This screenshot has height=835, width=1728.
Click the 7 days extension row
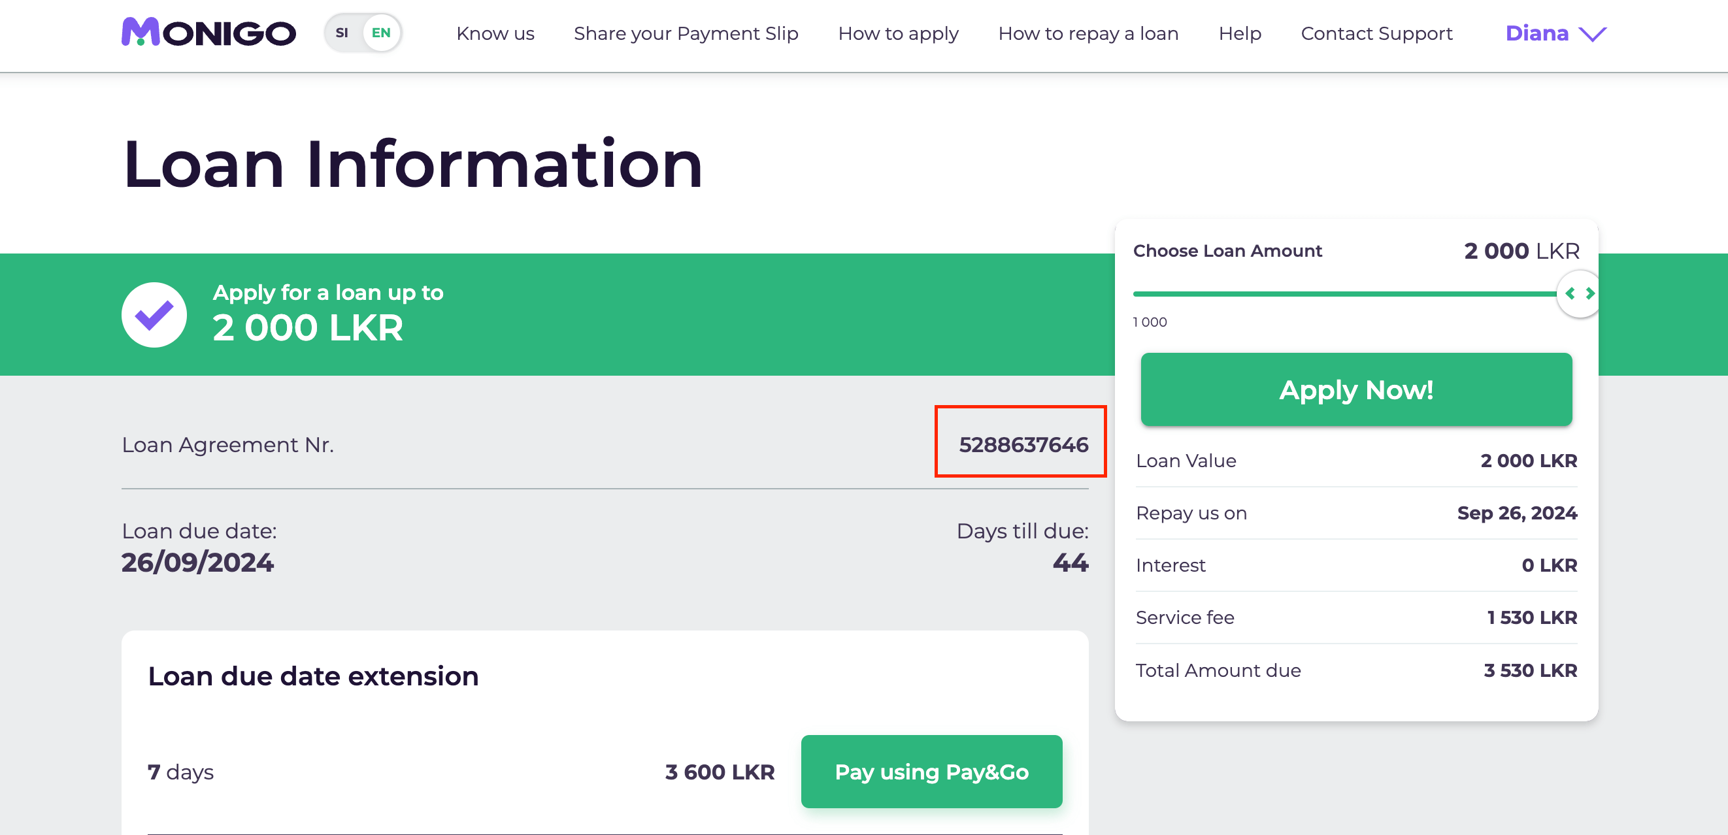pyautogui.click(x=605, y=771)
